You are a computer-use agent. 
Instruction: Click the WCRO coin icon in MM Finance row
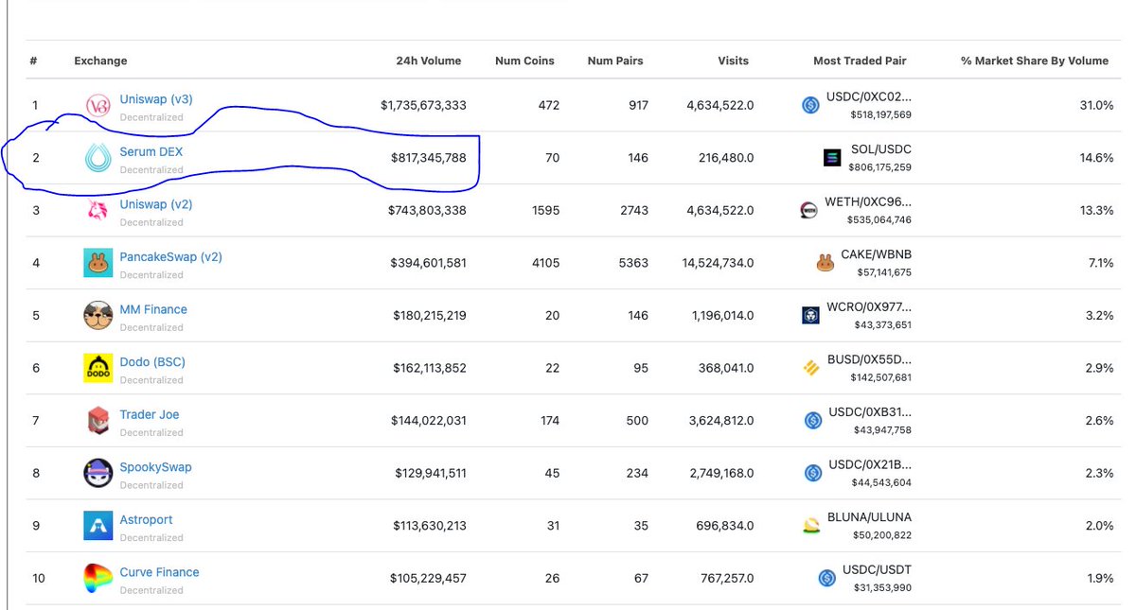tap(810, 316)
